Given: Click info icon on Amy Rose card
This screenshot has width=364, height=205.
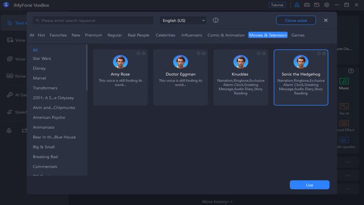Looking at the screenshot, I should click(x=138, y=53).
